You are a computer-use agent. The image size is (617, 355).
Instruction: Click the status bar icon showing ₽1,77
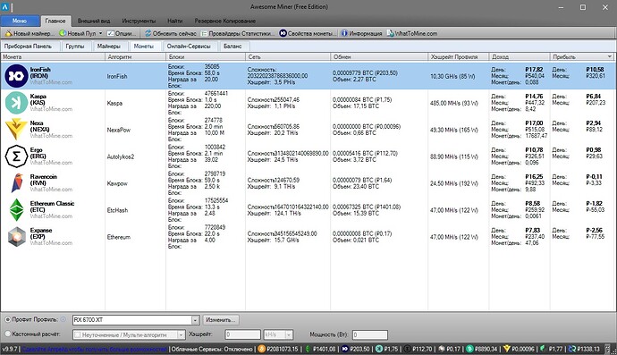(x=543, y=349)
